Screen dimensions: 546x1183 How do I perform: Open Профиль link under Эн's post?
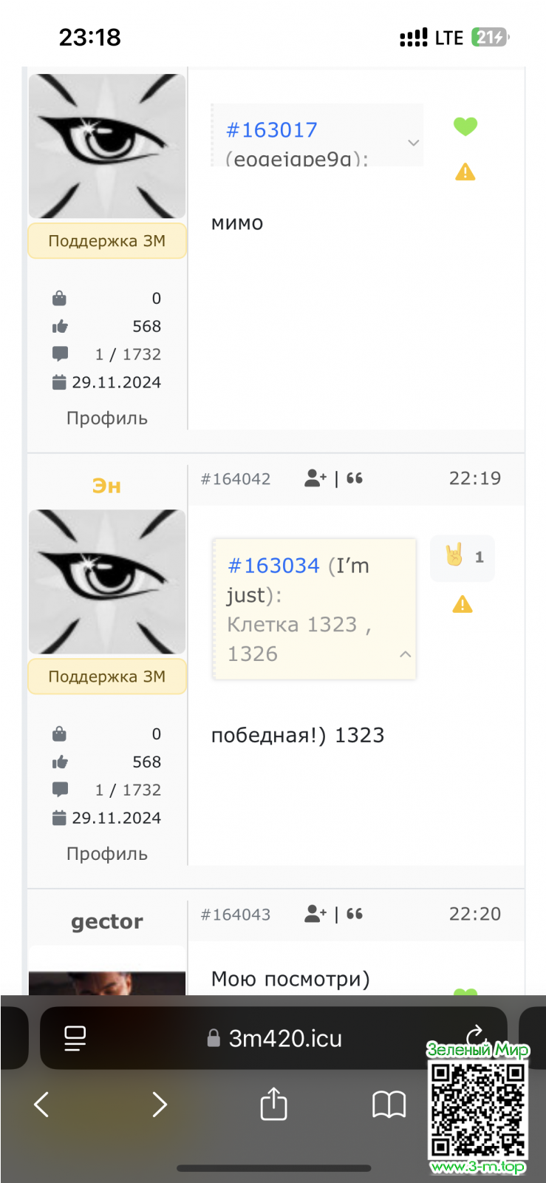coord(107,854)
